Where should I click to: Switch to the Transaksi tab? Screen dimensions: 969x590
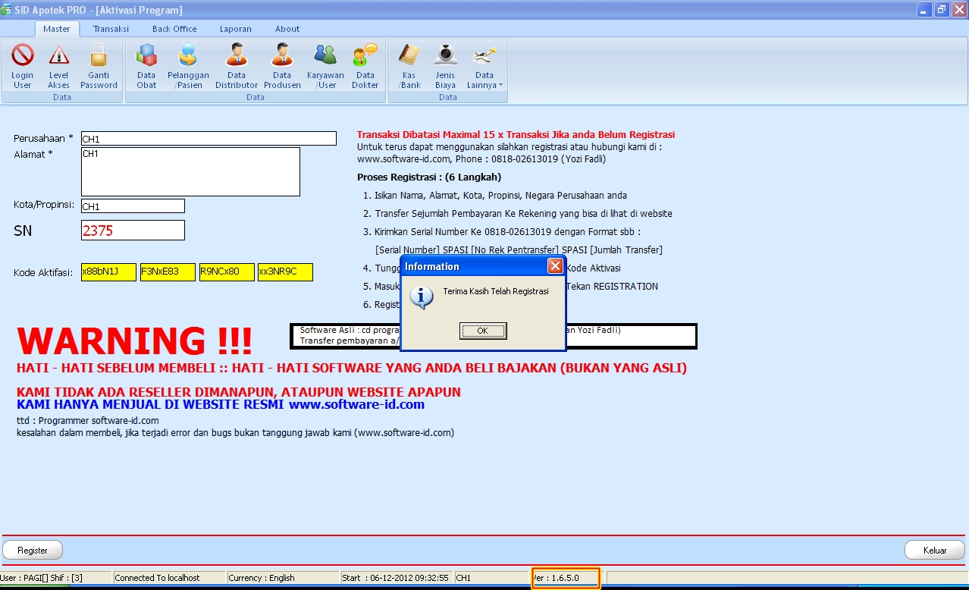click(110, 28)
